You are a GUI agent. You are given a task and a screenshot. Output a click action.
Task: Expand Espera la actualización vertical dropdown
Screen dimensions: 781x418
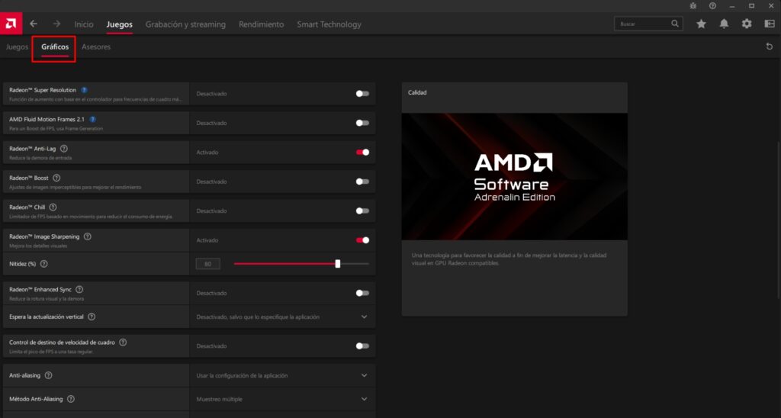point(364,317)
